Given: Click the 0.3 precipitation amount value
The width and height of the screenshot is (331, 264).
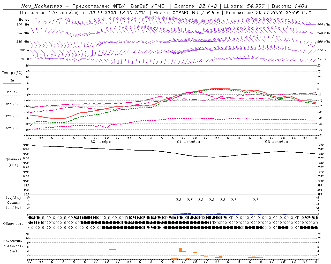Looking at the screenshot, I should [222, 200].
